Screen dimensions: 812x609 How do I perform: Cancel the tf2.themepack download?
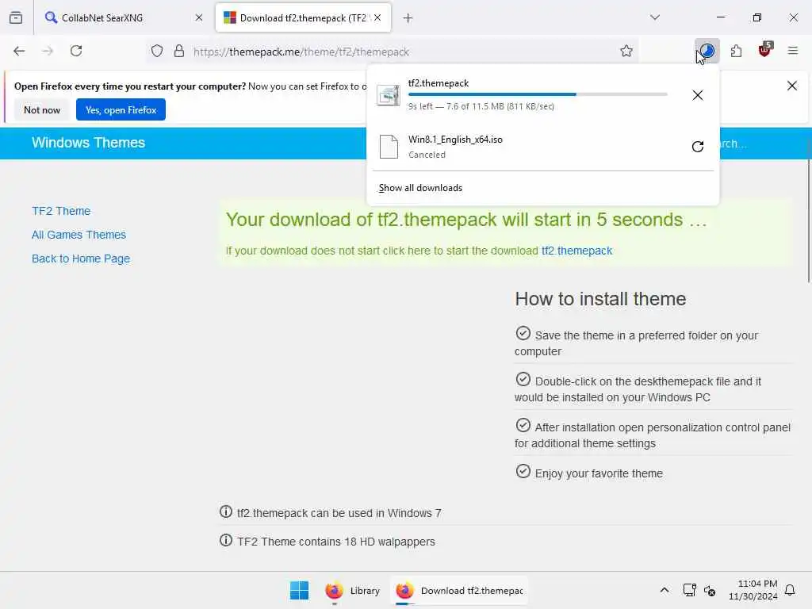[698, 95]
